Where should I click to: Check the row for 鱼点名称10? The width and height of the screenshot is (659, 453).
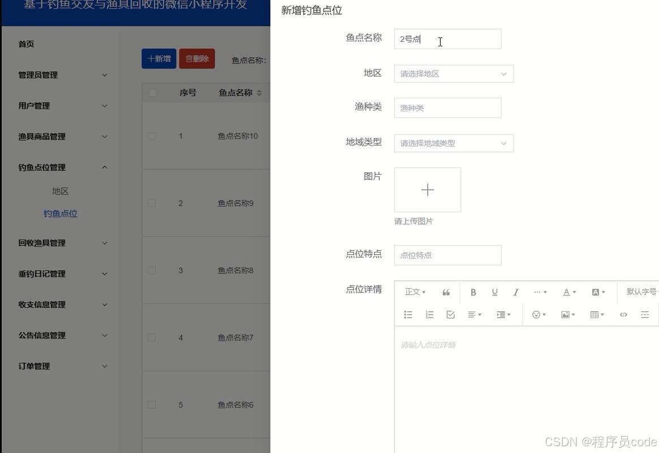152,136
